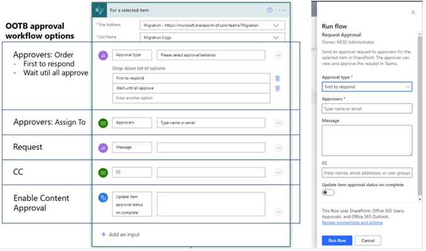This screenshot has width=426, height=251.
Task: Click the CC description field in designer
Action: click(211, 172)
